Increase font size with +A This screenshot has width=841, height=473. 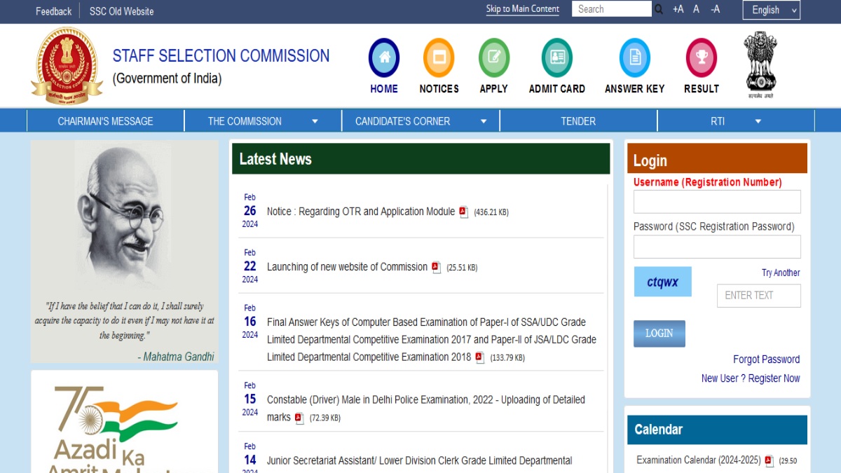[x=678, y=10]
